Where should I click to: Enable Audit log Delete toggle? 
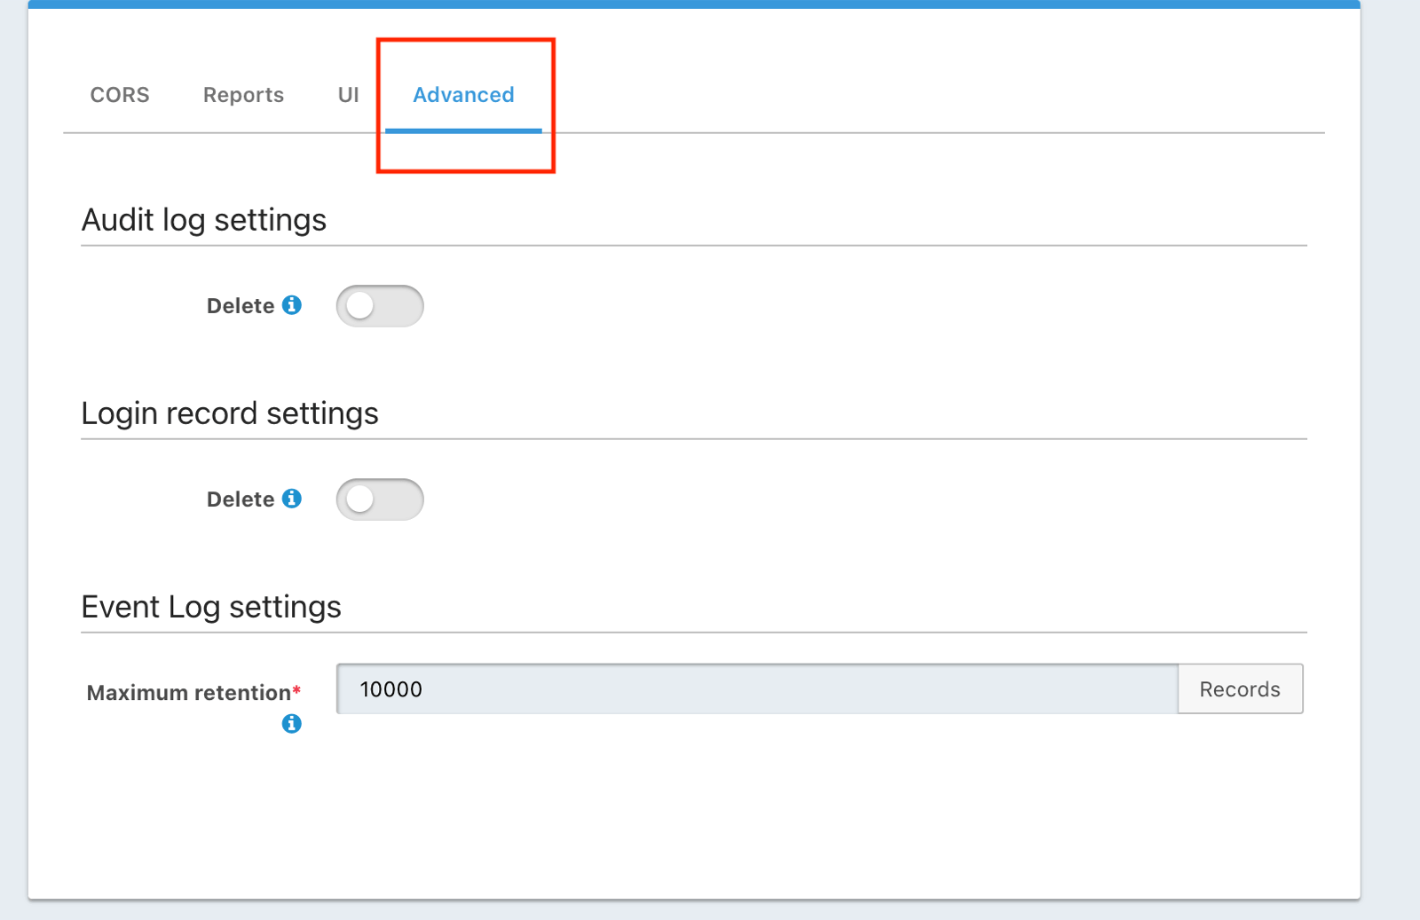tap(380, 306)
